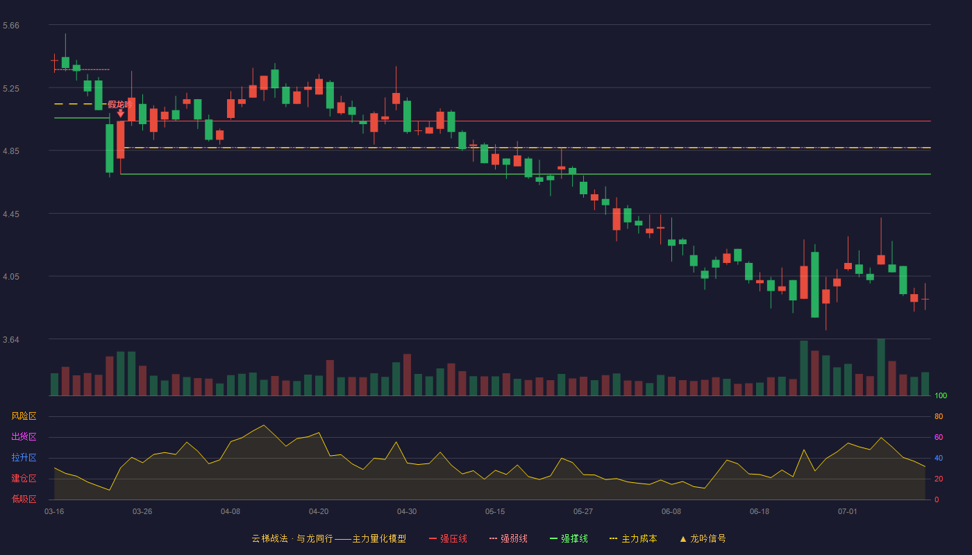
Task: Click the orange 80 indicator scale value
Action: 939,416
